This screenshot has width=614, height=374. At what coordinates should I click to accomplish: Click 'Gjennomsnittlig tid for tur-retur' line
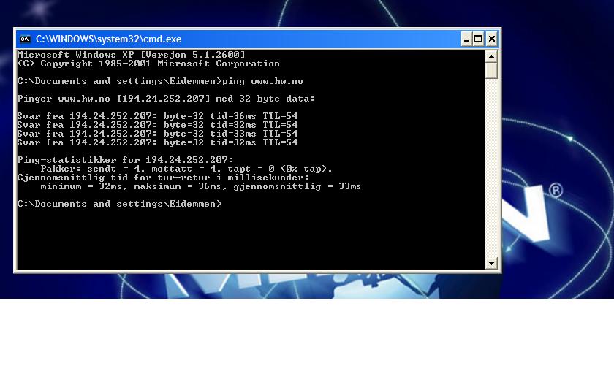(x=163, y=178)
